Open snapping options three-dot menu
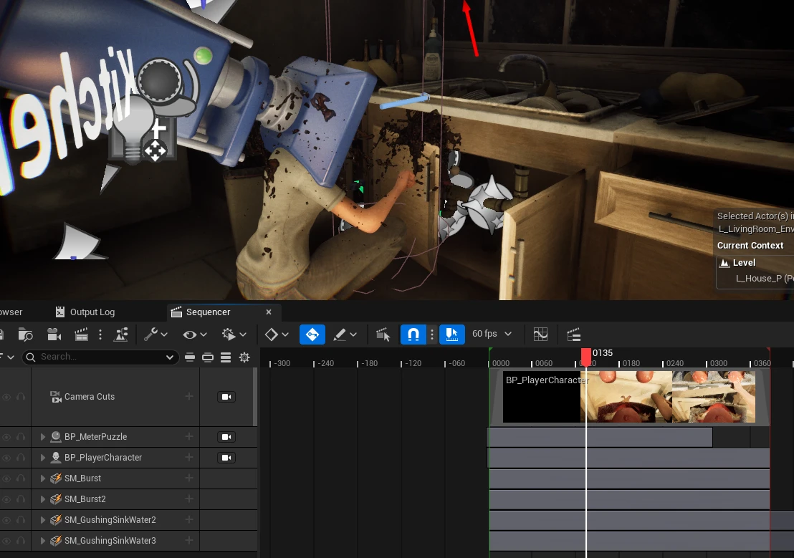This screenshot has height=558, width=794. [x=432, y=335]
